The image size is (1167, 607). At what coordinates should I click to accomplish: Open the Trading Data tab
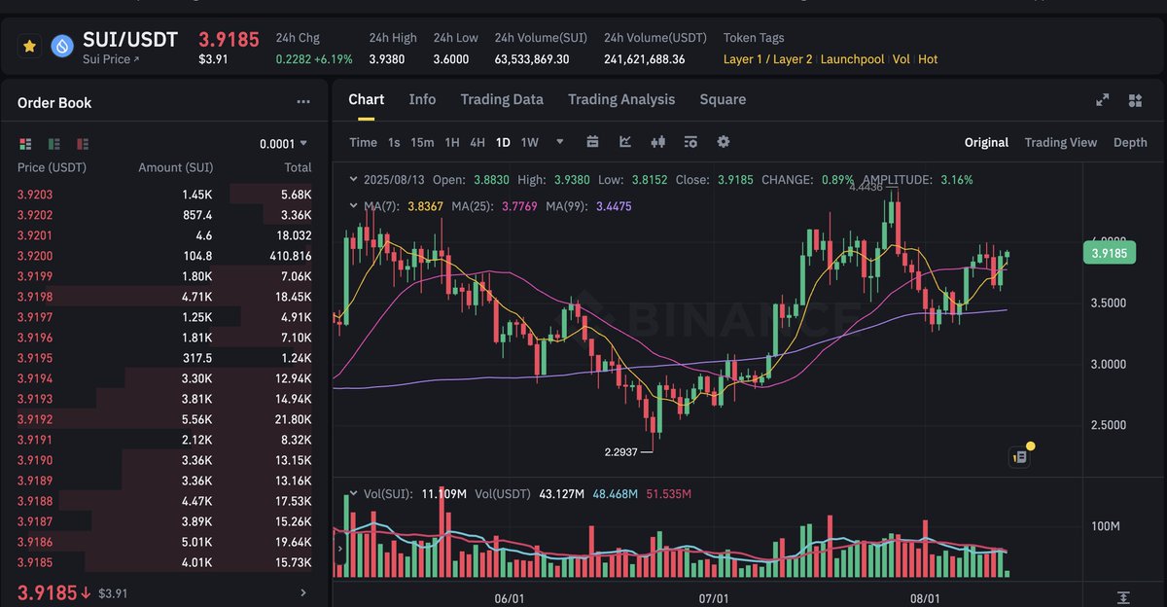pyautogui.click(x=502, y=99)
